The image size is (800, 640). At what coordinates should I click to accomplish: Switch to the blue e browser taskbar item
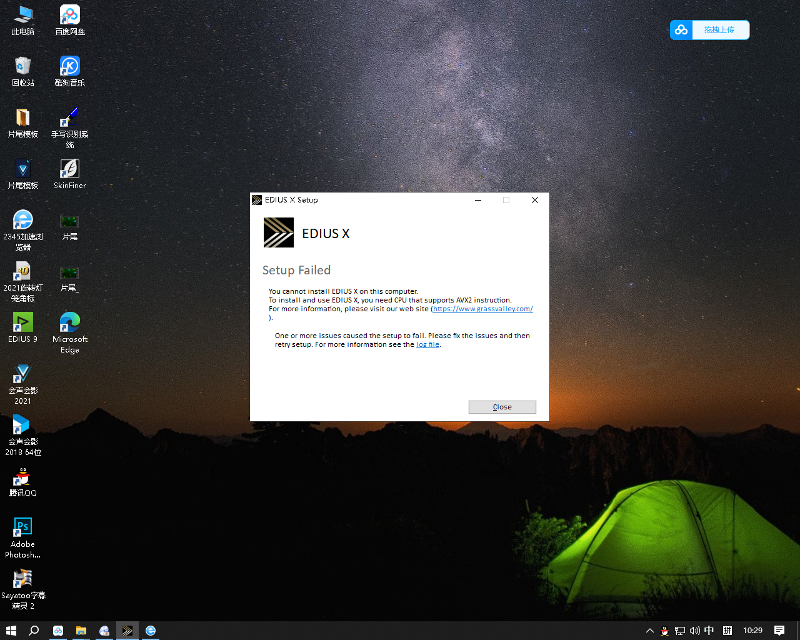click(x=151, y=631)
